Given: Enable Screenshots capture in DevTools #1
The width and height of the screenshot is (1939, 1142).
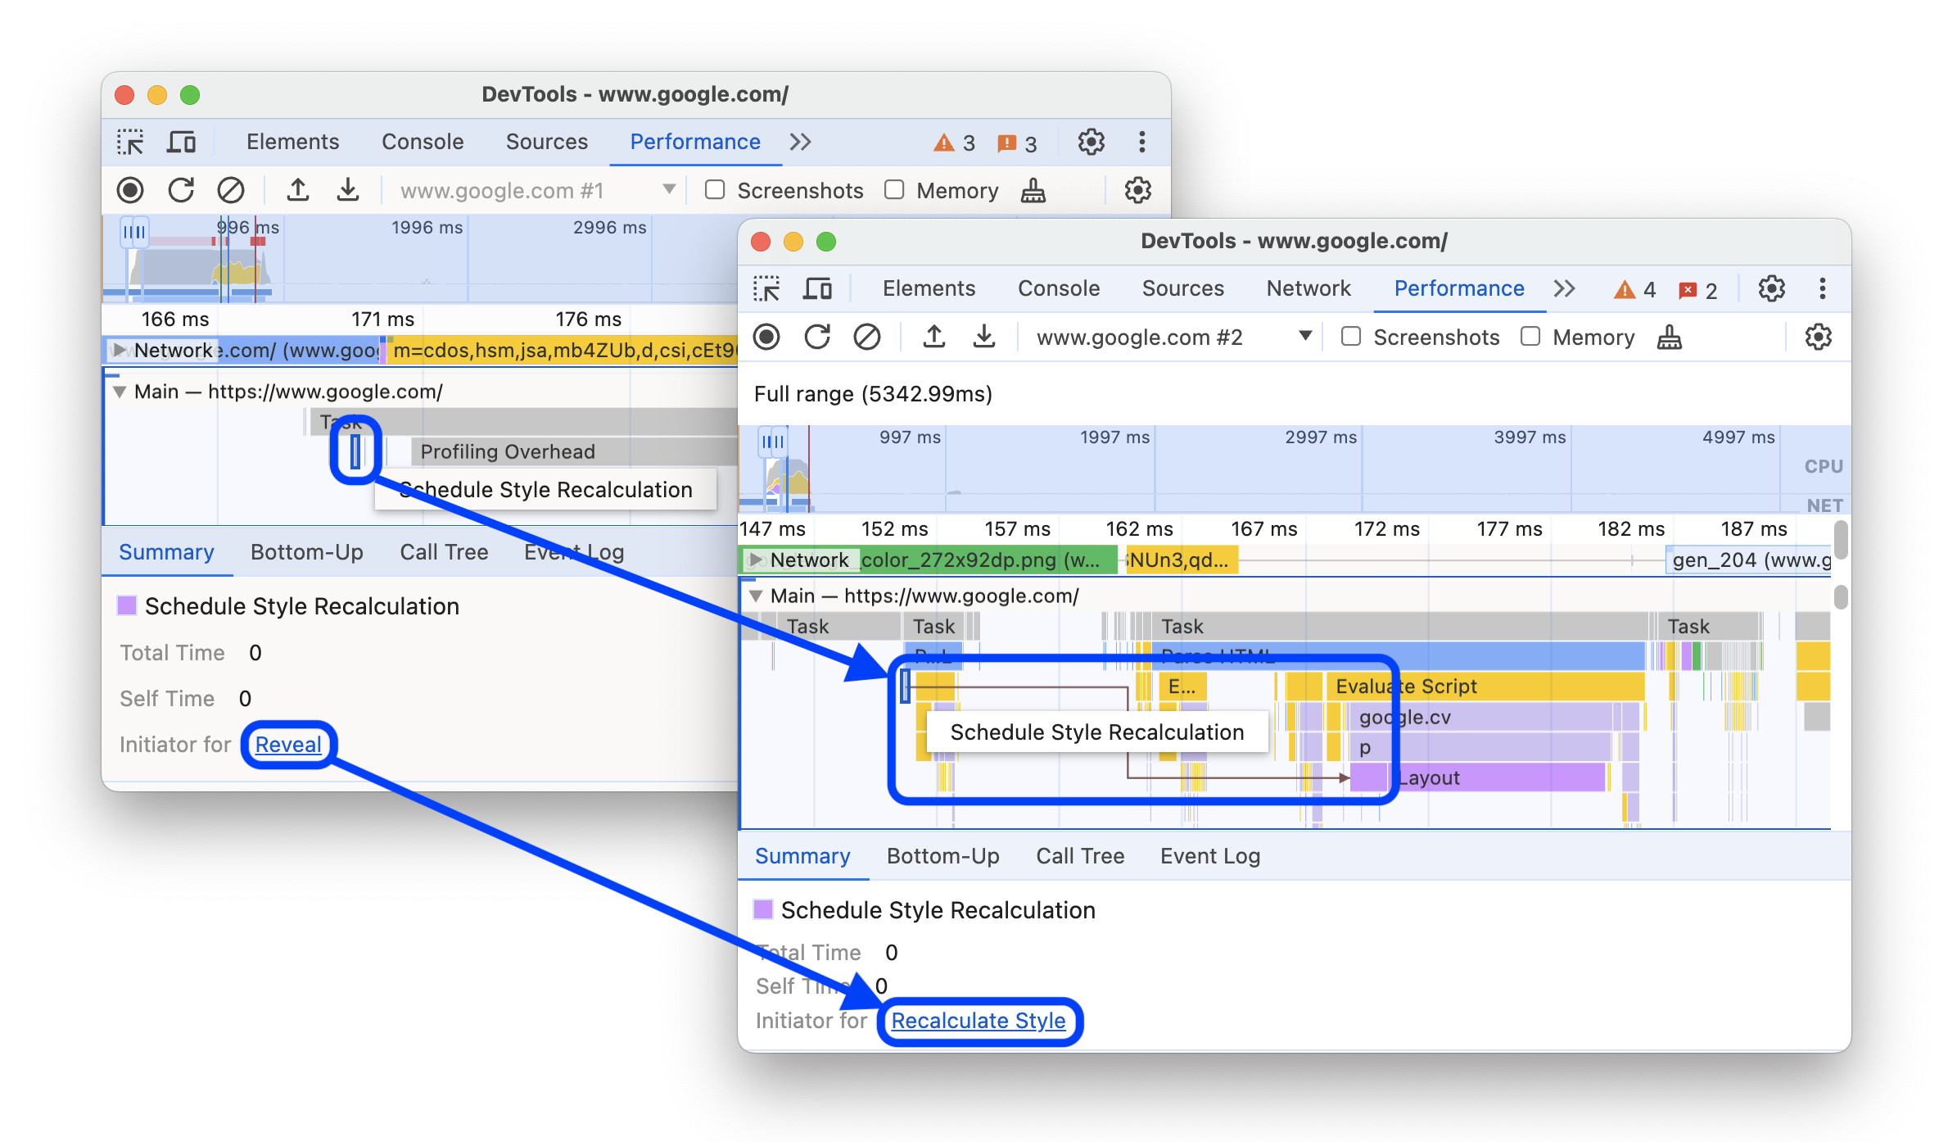Looking at the screenshot, I should click(x=713, y=190).
